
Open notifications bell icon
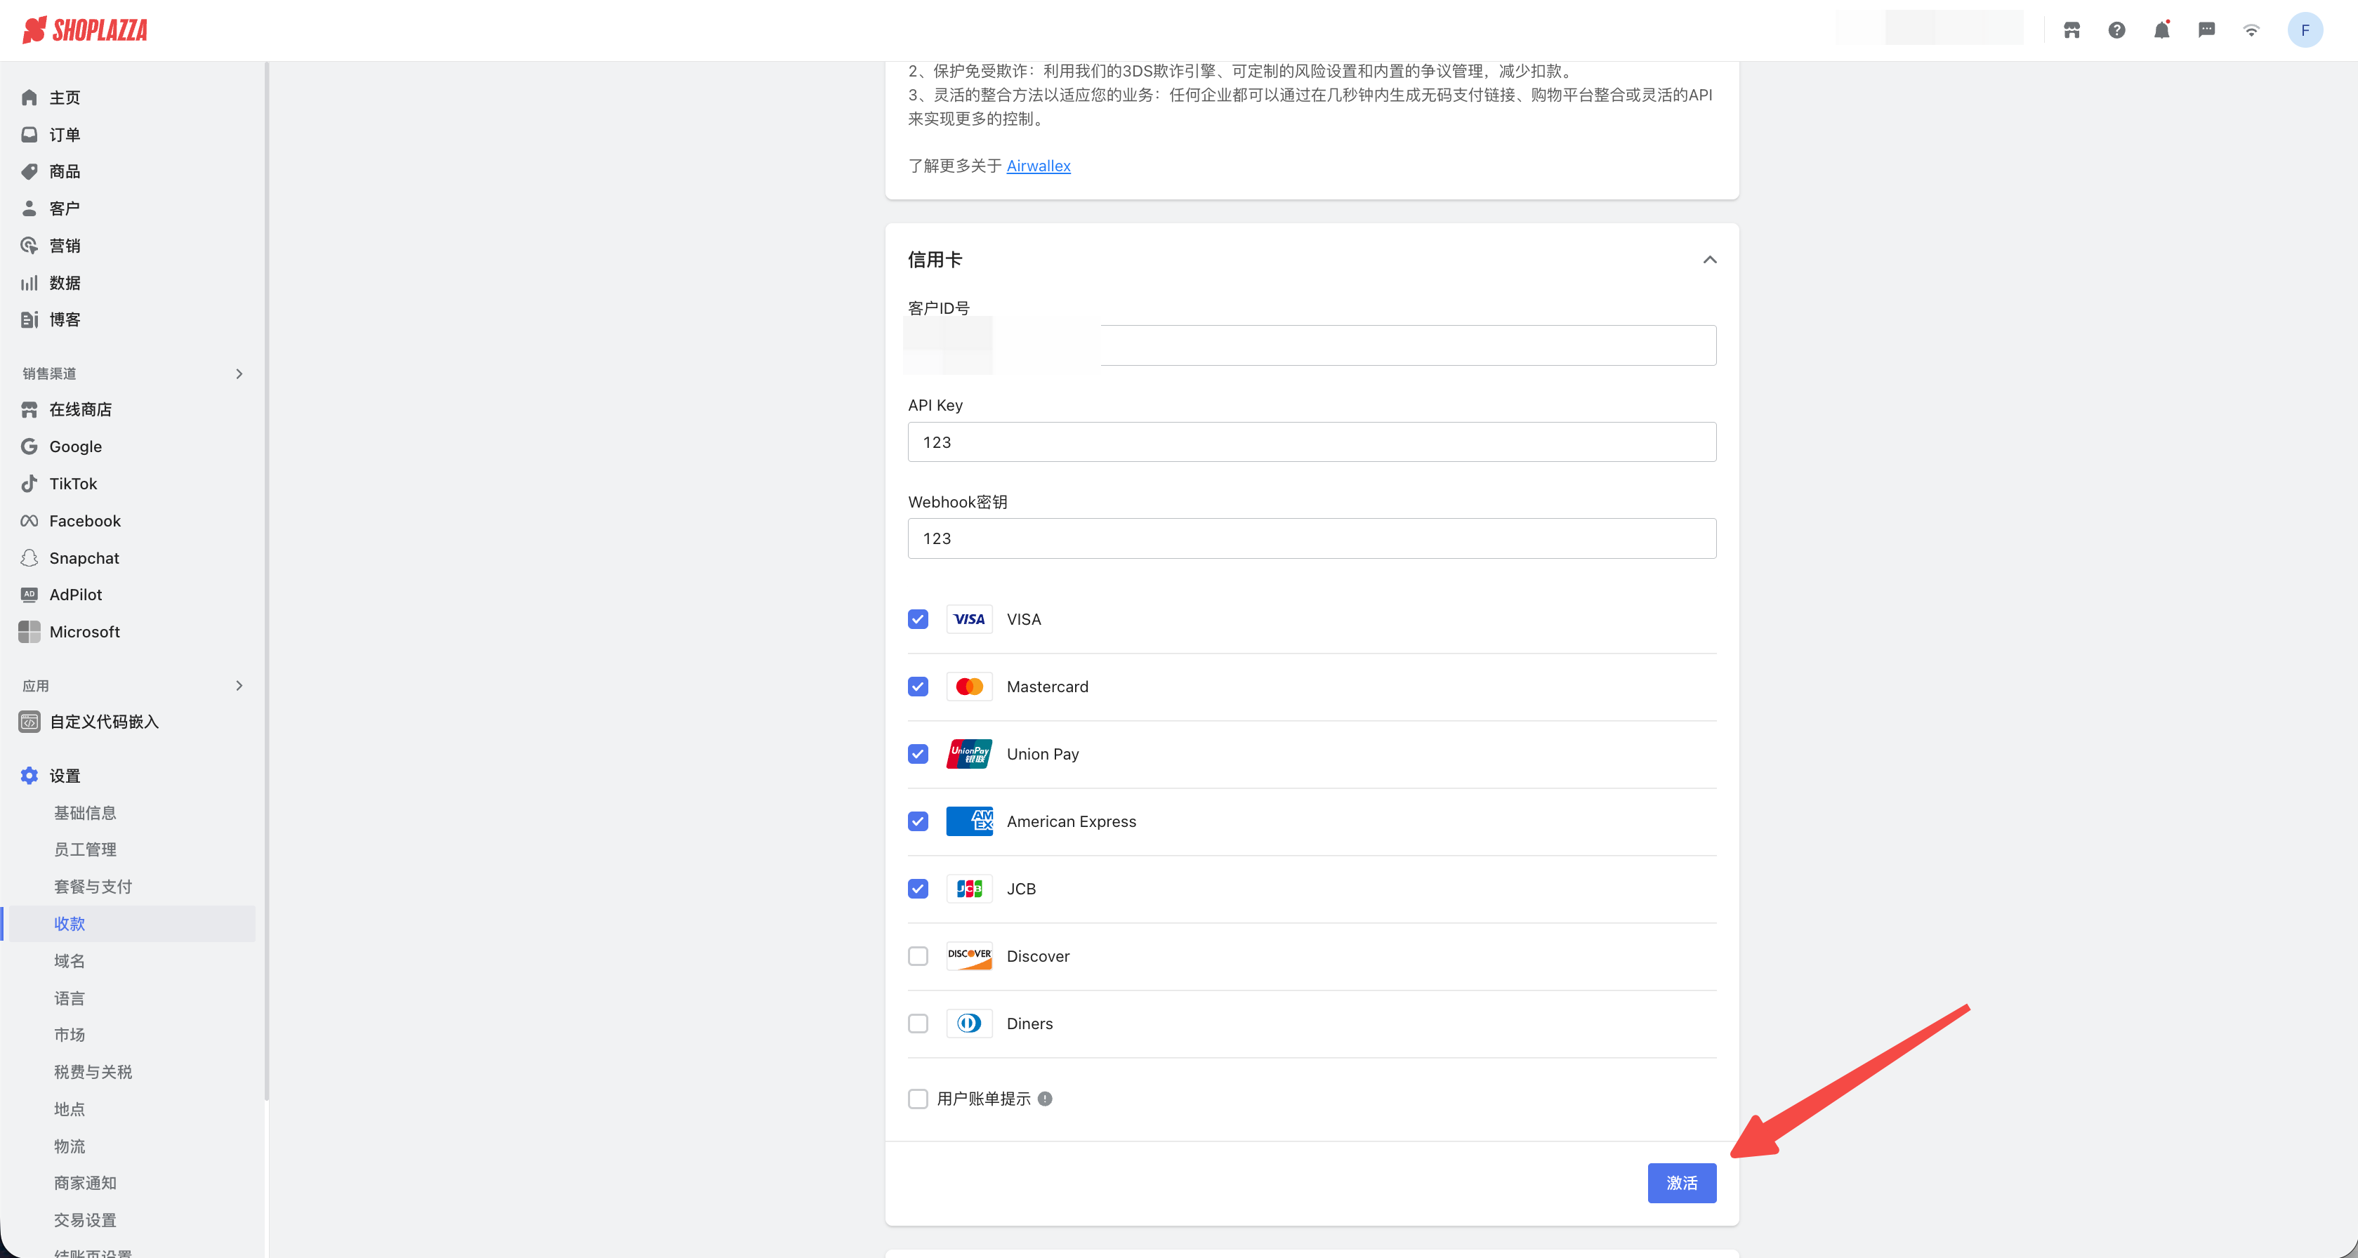click(2161, 30)
